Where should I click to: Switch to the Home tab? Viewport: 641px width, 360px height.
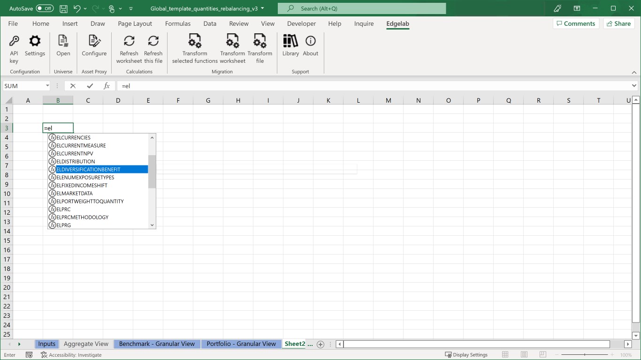(x=41, y=23)
